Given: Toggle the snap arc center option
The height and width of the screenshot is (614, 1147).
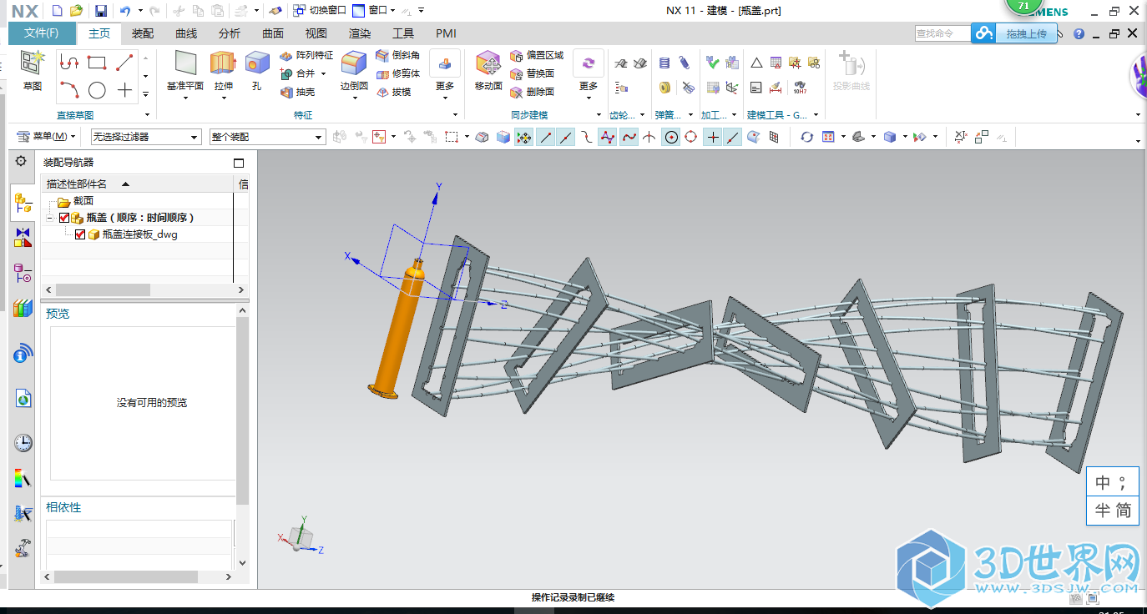Looking at the screenshot, I should (x=671, y=137).
